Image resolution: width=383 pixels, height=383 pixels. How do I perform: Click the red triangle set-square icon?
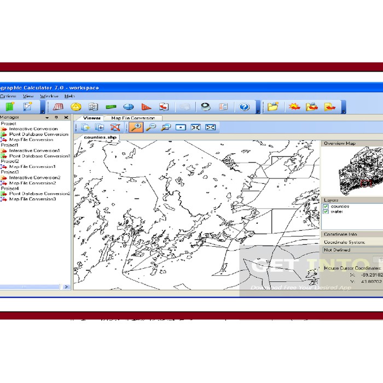pyautogui.click(x=146, y=107)
